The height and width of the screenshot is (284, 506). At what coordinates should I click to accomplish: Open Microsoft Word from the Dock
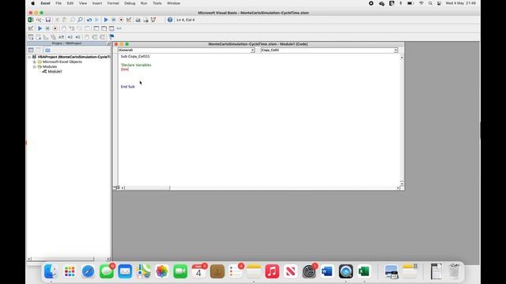tap(327, 271)
